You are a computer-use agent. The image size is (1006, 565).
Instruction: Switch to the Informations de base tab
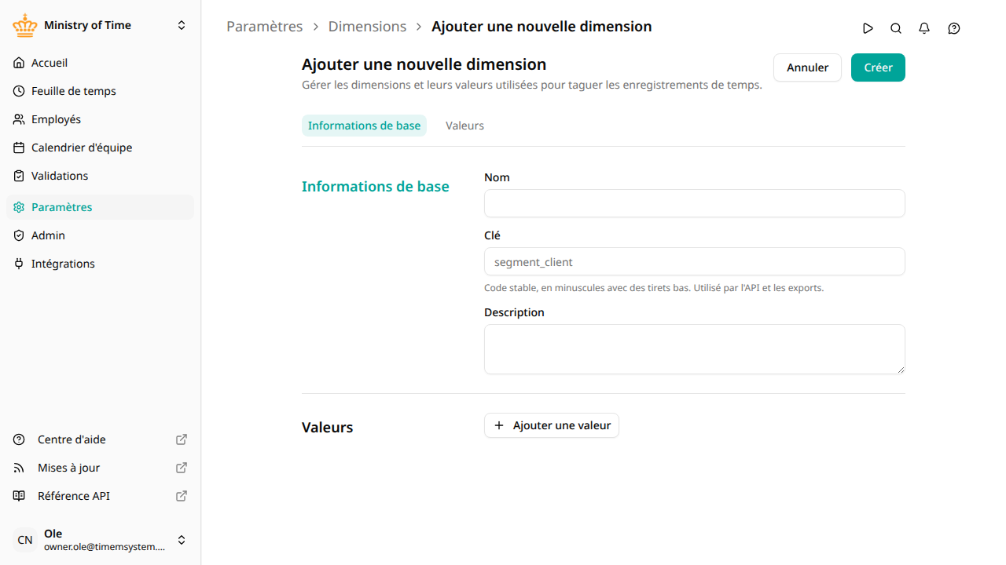click(364, 126)
